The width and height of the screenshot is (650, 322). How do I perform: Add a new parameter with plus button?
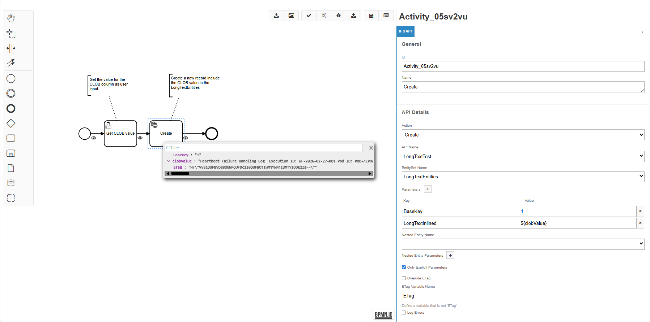(428, 189)
